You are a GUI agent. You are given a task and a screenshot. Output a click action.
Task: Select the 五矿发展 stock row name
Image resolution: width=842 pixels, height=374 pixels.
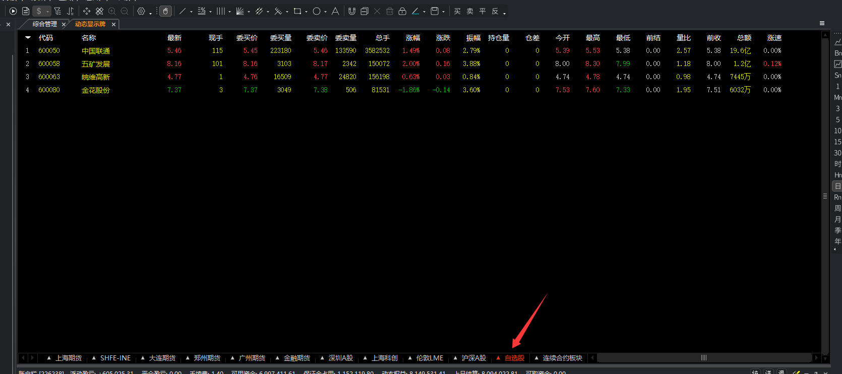[96, 64]
